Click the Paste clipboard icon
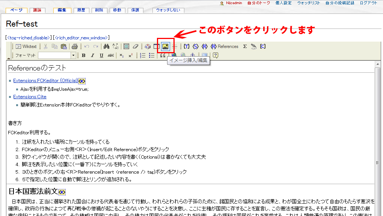This screenshot has height=216, width=383. (x=63, y=46)
